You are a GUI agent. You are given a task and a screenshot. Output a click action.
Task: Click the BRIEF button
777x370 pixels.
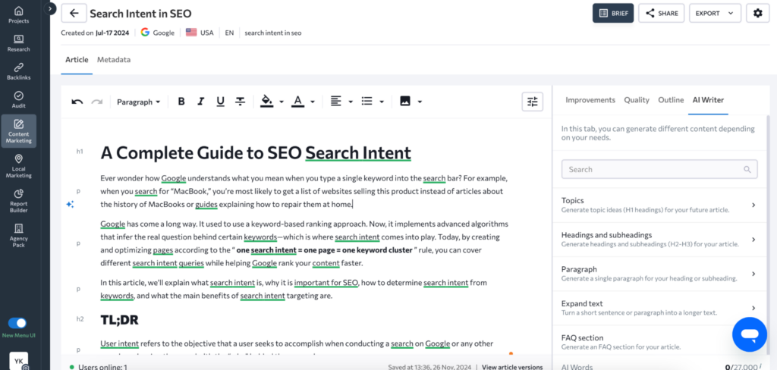click(x=612, y=13)
